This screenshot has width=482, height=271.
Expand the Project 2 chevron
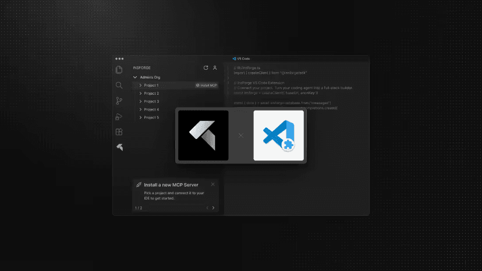pyautogui.click(x=140, y=94)
